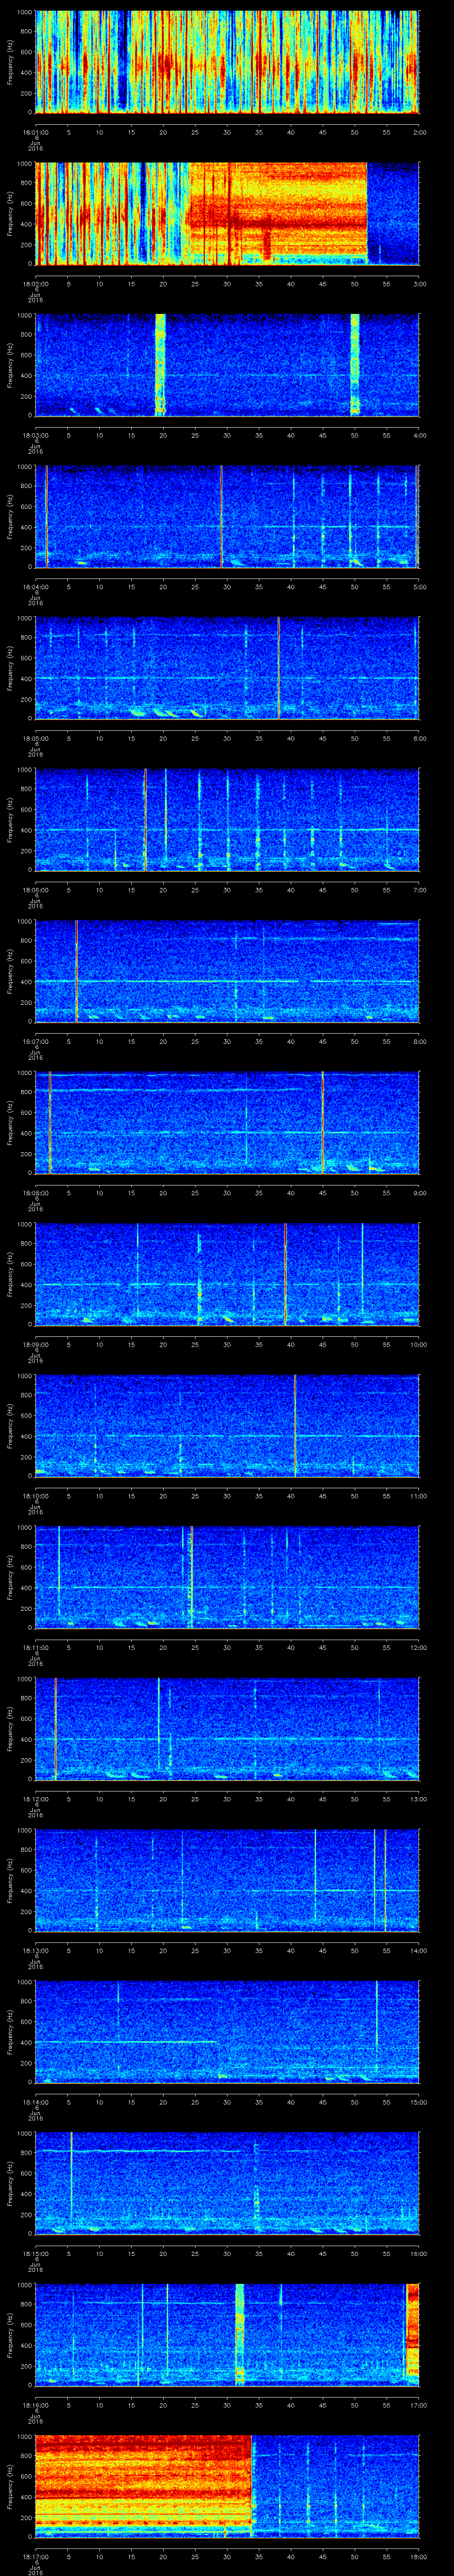Click the 9:00 end time label
454x2576 pixels.
(419, 1194)
